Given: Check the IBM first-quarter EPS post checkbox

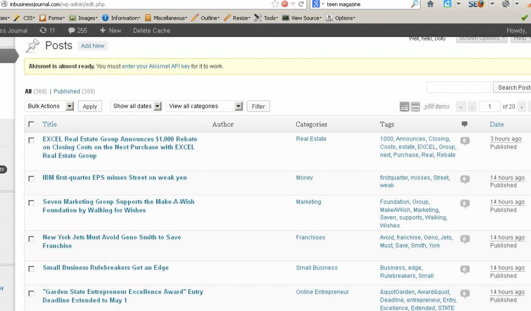Looking at the screenshot, I should (32, 179).
